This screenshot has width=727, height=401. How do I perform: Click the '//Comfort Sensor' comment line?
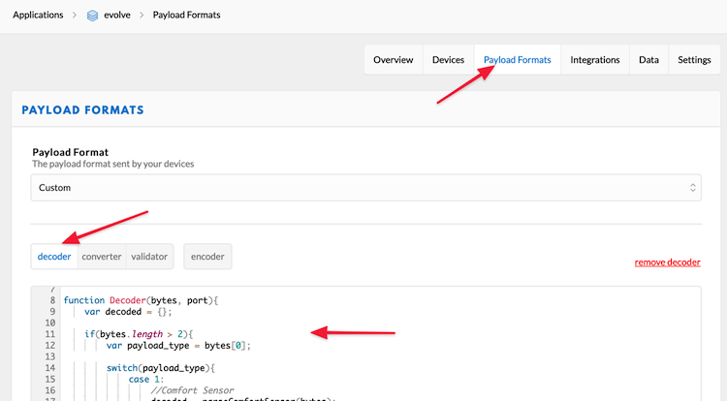tap(192, 390)
